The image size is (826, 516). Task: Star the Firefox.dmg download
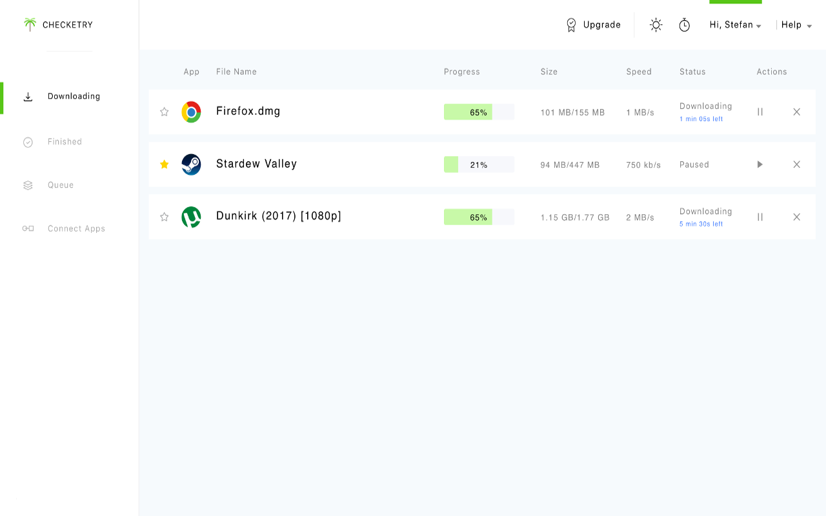point(165,112)
